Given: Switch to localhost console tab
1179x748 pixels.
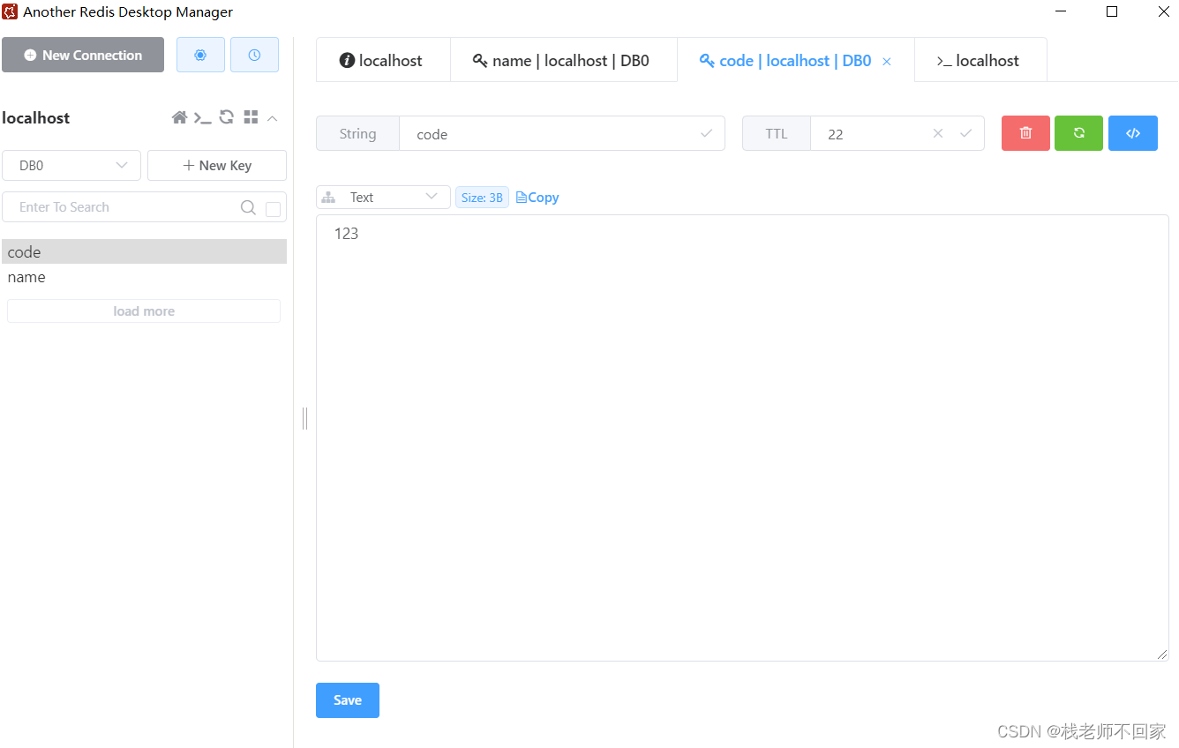Looking at the screenshot, I should tap(980, 60).
